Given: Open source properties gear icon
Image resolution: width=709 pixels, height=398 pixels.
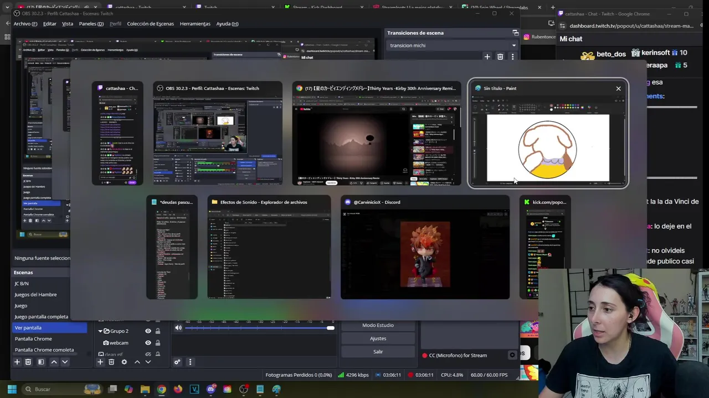Looking at the screenshot, I should pyautogui.click(x=124, y=362).
